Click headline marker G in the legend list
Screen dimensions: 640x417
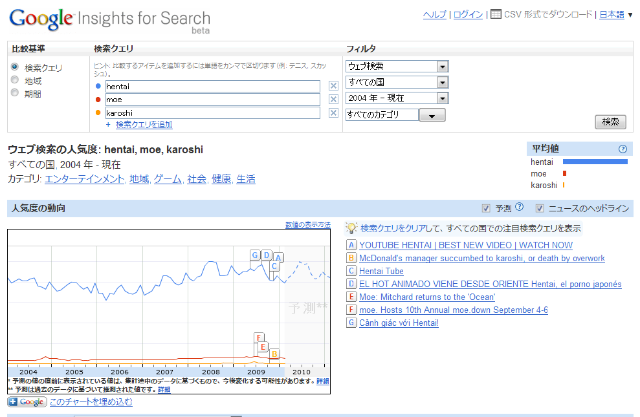351,323
